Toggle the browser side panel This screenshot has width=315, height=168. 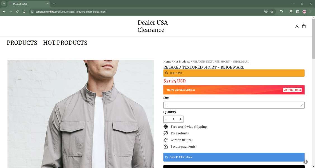[x=297, y=12]
